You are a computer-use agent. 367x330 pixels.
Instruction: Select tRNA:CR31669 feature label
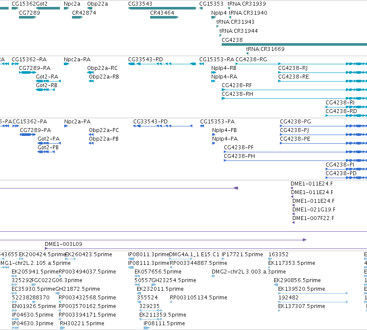click(265, 49)
